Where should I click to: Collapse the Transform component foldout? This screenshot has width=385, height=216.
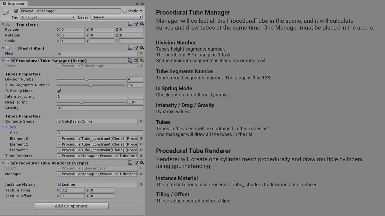(3, 24)
